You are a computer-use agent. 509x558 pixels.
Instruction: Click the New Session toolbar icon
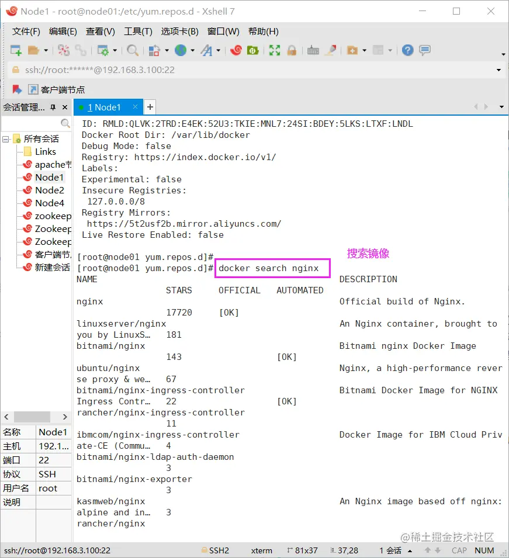(16, 50)
